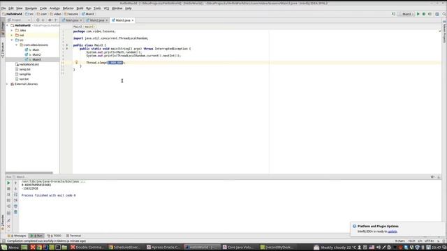Click the main() breadcrumb above the editor
This screenshot has height=251, width=447.
(89, 26)
